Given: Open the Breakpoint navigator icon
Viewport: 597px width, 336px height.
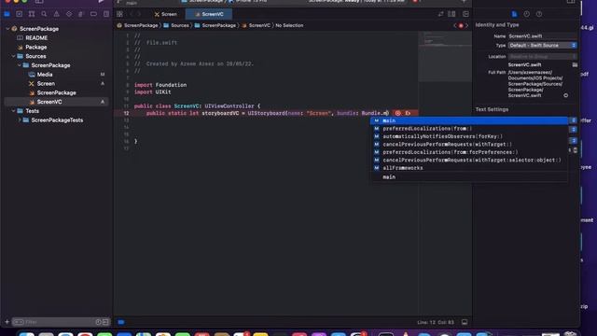Looking at the screenshot, I should click(x=93, y=14).
